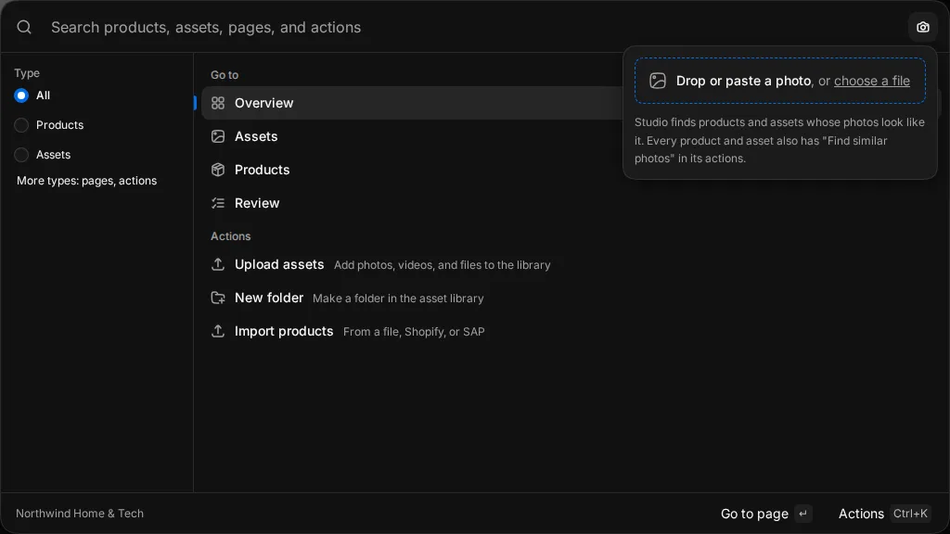Focus the search products input field

[x=472, y=27]
